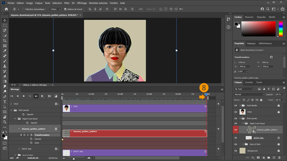Select the Crop tool
This screenshot has height=161, width=287.
[5, 41]
